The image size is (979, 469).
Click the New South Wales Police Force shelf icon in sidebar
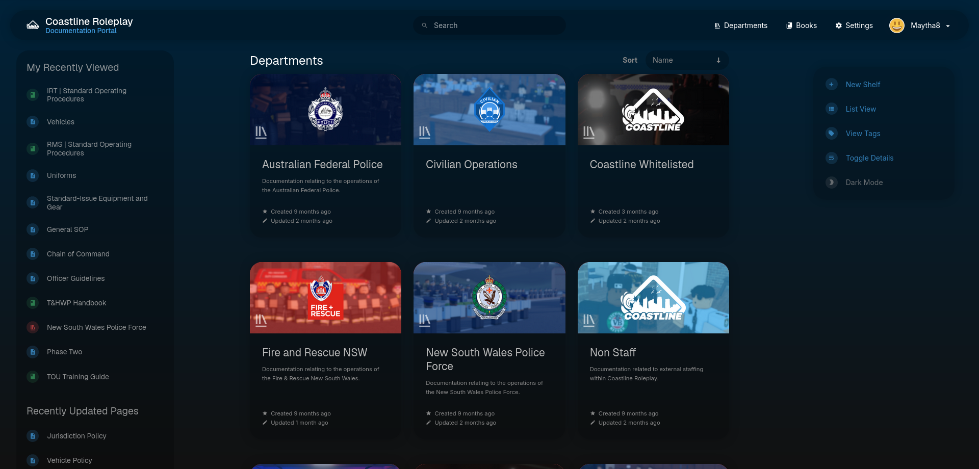(33, 327)
